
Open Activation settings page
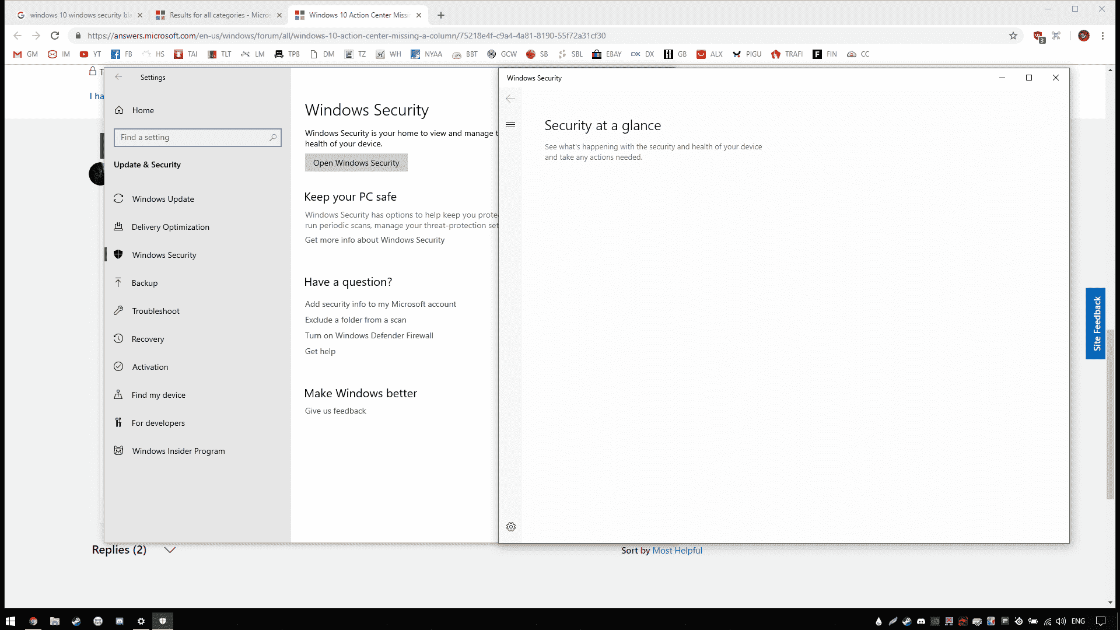point(197,367)
